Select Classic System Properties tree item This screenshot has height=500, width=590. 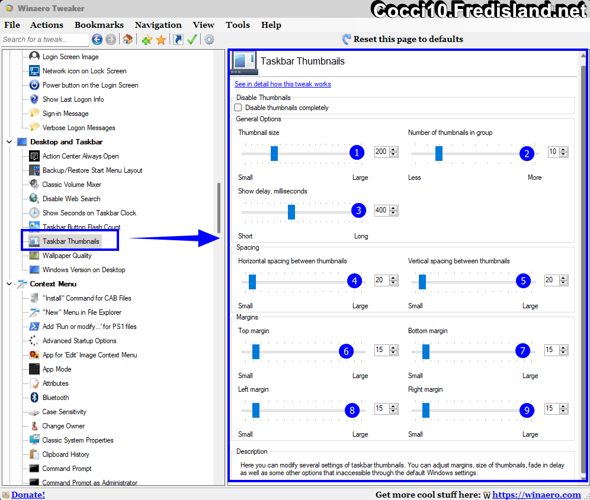pyautogui.click(x=78, y=440)
